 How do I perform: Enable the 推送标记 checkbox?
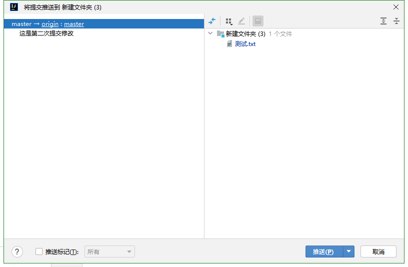tap(39, 251)
